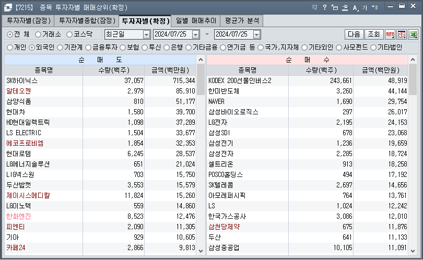Click 금액(백만원) header in 순매도 table

pos(170,70)
